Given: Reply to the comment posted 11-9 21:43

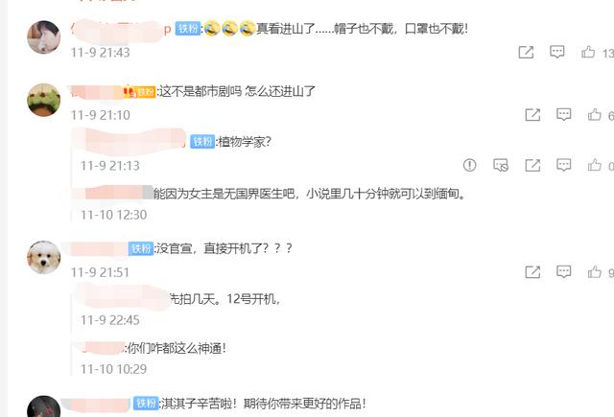Looking at the screenshot, I should point(556,52).
